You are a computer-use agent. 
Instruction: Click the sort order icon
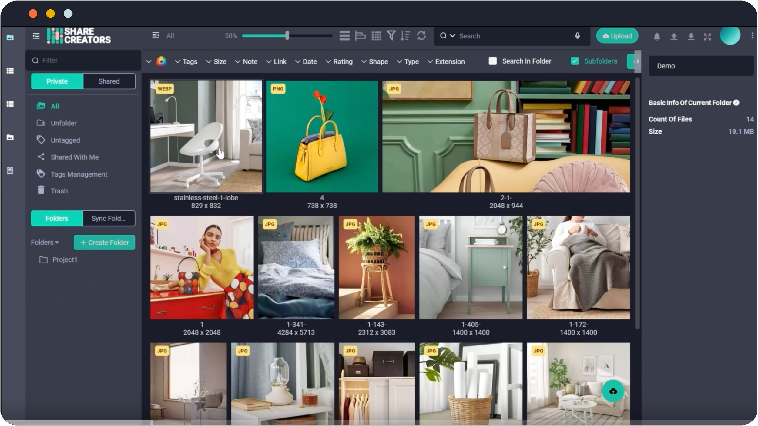click(405, 36)
